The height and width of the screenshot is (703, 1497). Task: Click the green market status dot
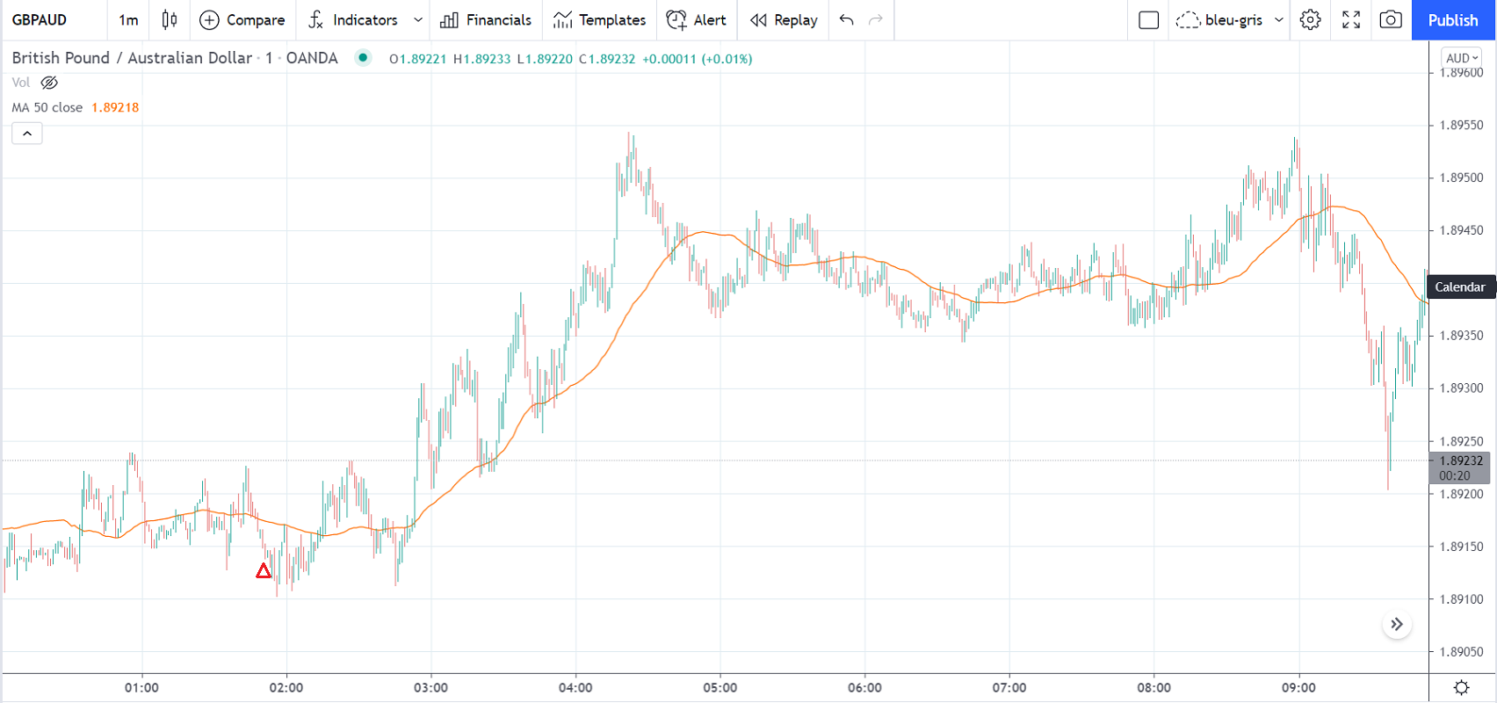[363, 58]
